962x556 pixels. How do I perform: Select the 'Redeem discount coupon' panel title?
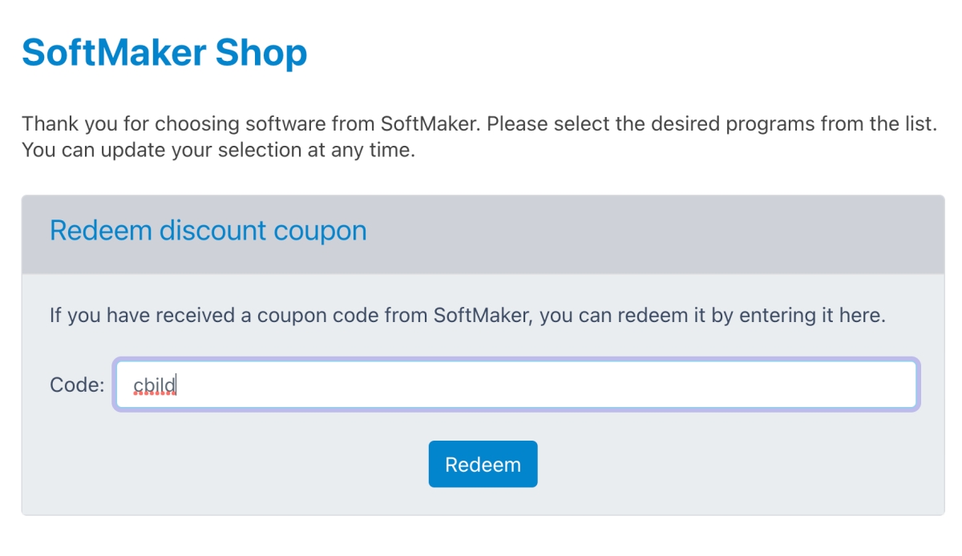[208, 231]
